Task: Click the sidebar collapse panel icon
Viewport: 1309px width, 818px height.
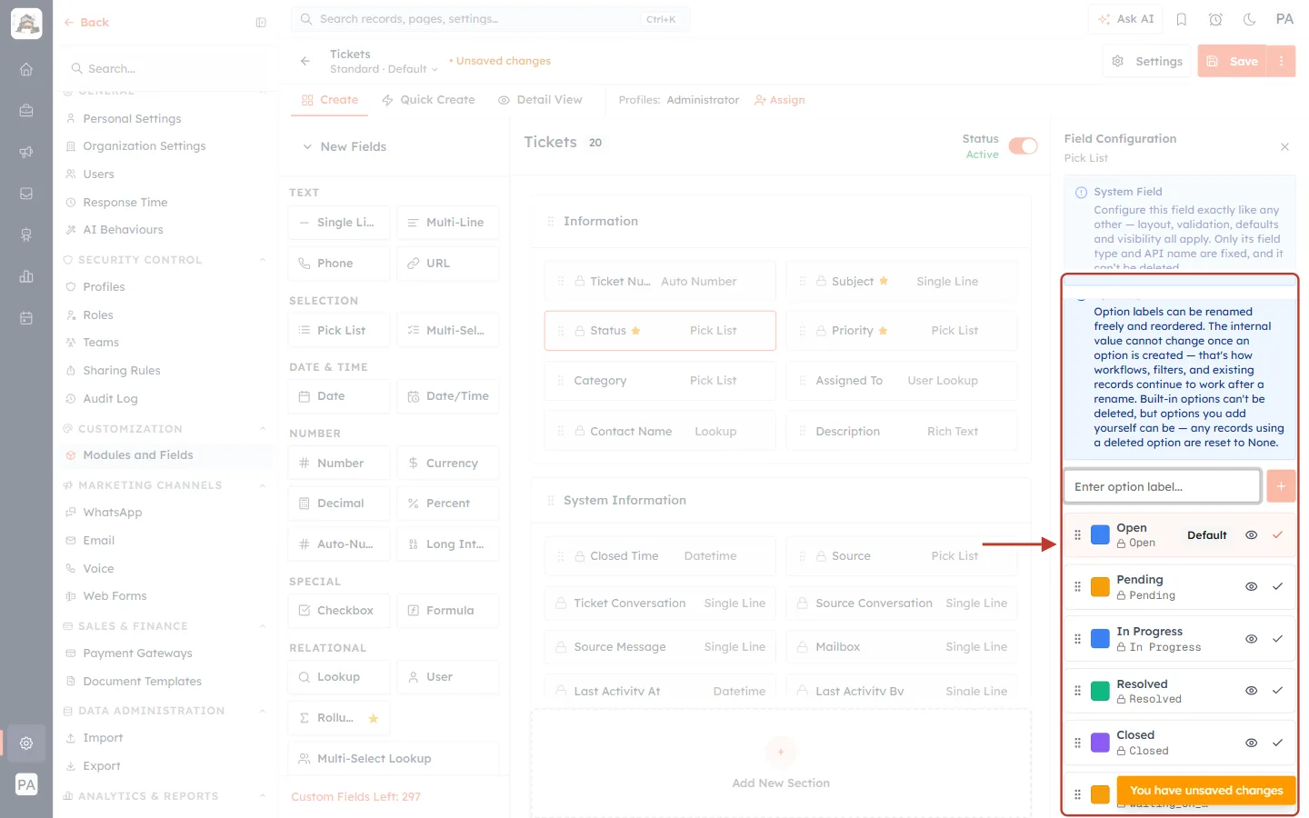Action: pyautogui.click(x=261, y=23)
